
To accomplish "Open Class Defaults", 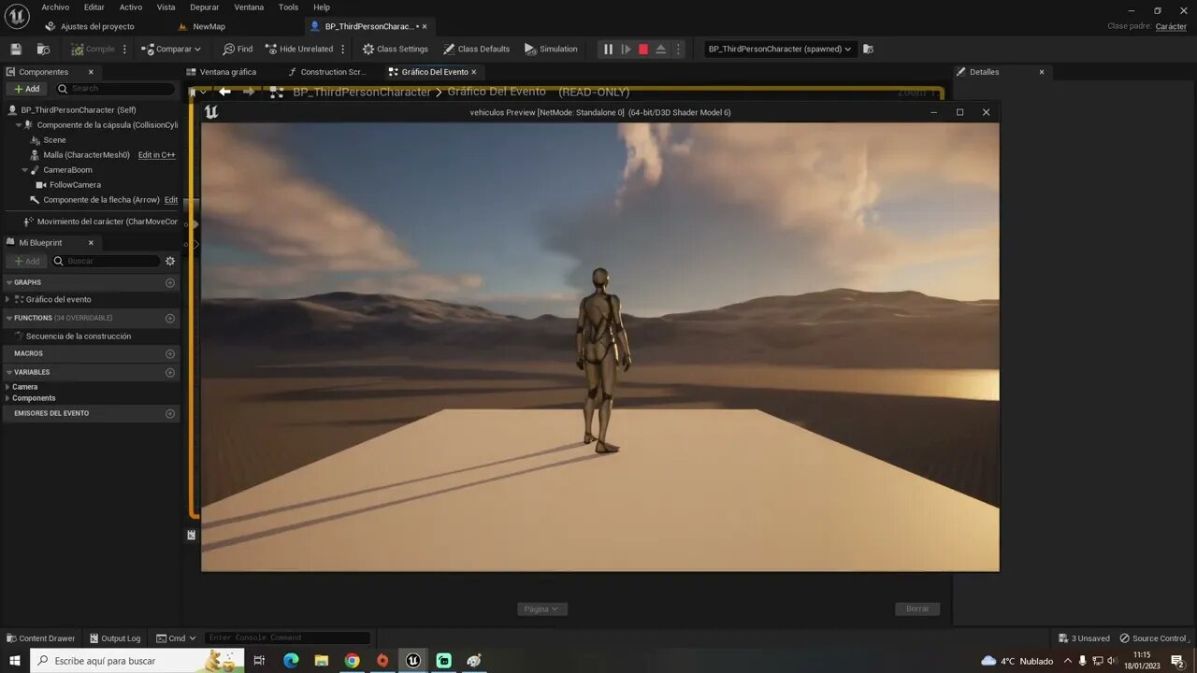I will pos(477,49).
